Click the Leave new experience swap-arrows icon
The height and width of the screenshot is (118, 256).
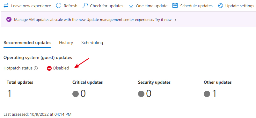6,6
